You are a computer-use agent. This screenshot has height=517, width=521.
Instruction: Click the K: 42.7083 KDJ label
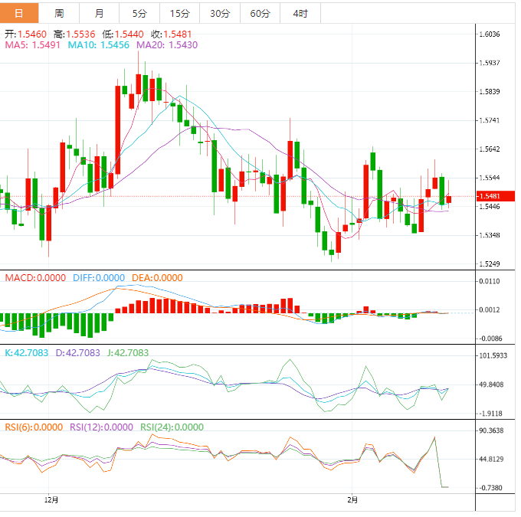27,353
